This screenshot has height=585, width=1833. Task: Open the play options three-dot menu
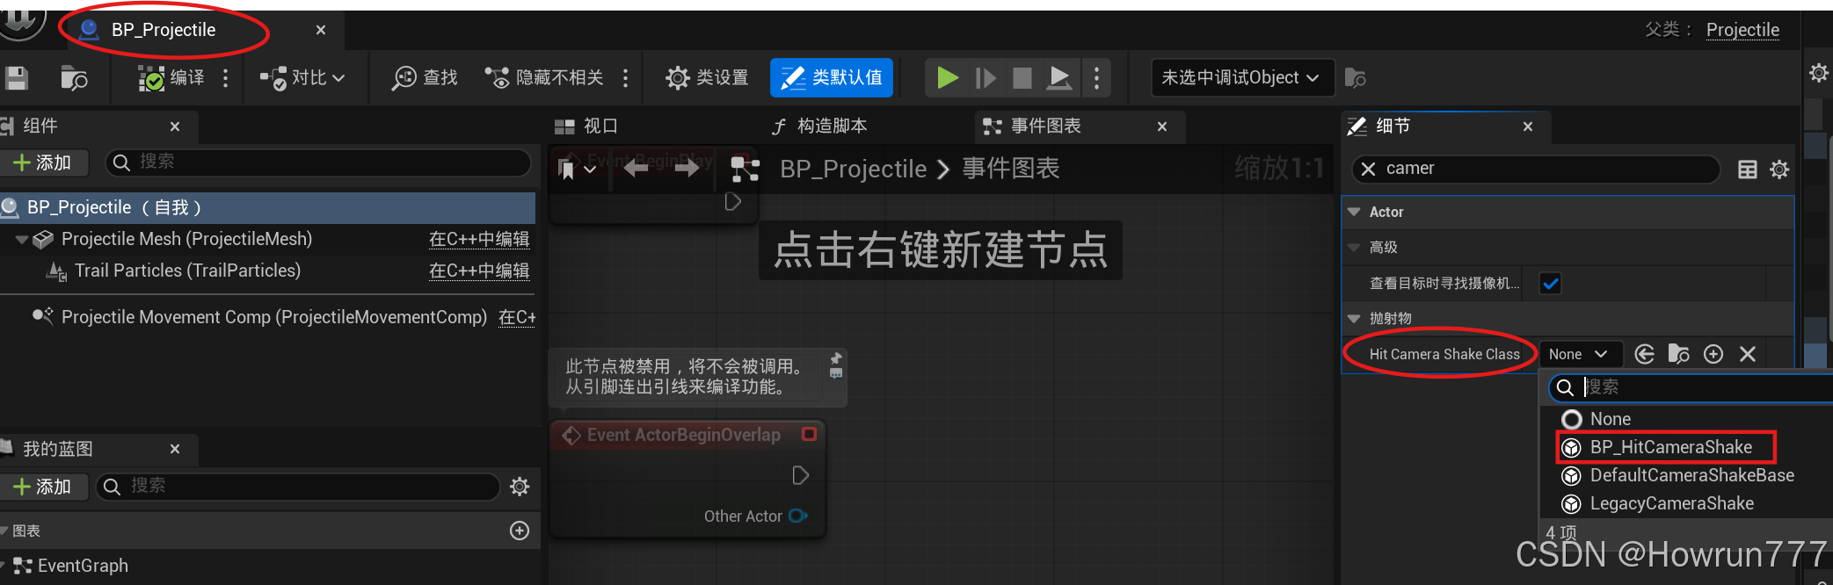point(1096,78)
